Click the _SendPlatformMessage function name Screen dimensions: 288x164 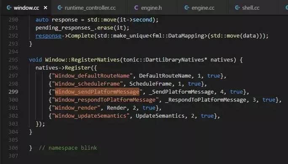tap(181, 92)
